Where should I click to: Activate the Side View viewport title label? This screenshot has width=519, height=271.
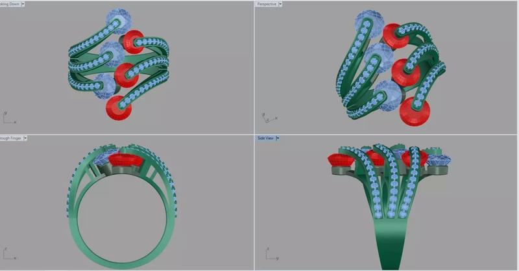coord(265,138)
